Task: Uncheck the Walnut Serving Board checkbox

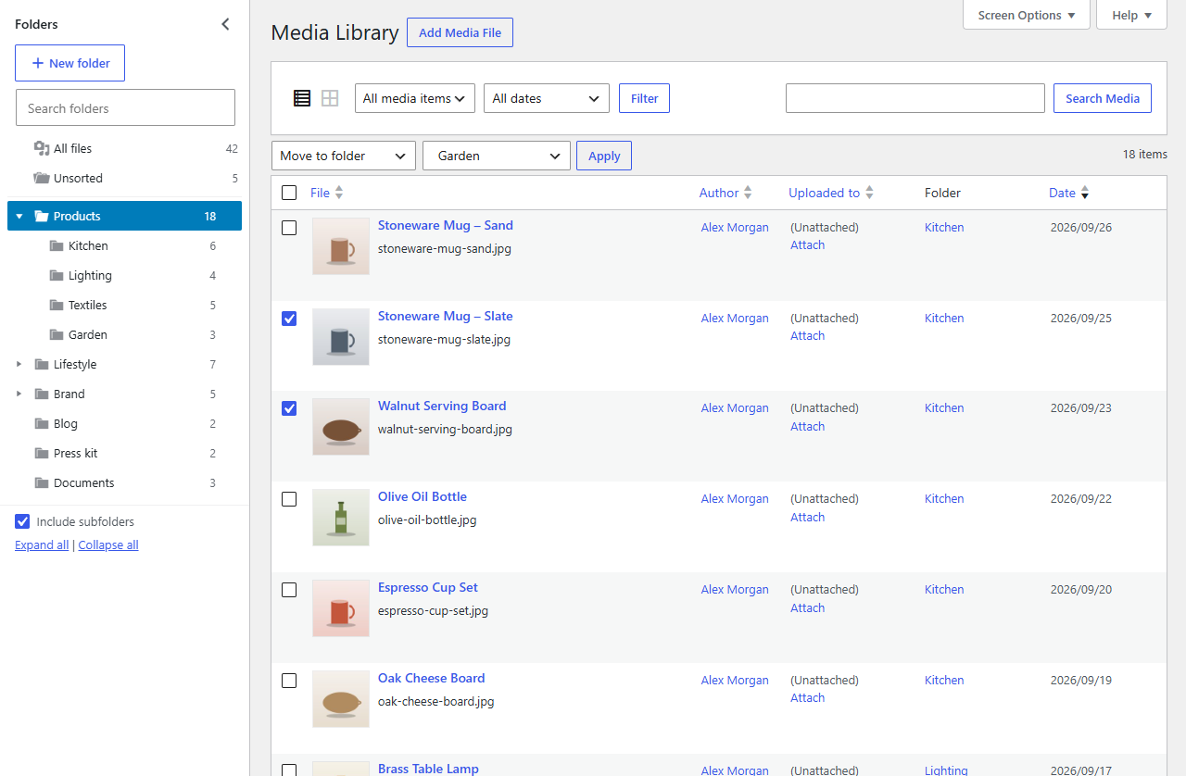Action: (289, 408)
